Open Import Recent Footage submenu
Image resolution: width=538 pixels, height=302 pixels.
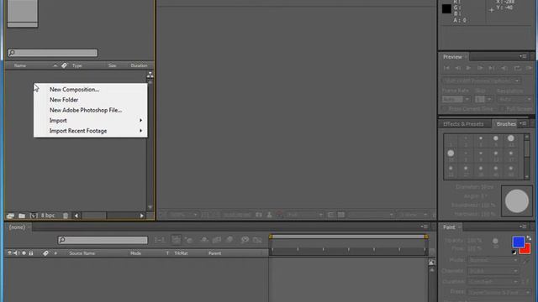tap(91, 131)
